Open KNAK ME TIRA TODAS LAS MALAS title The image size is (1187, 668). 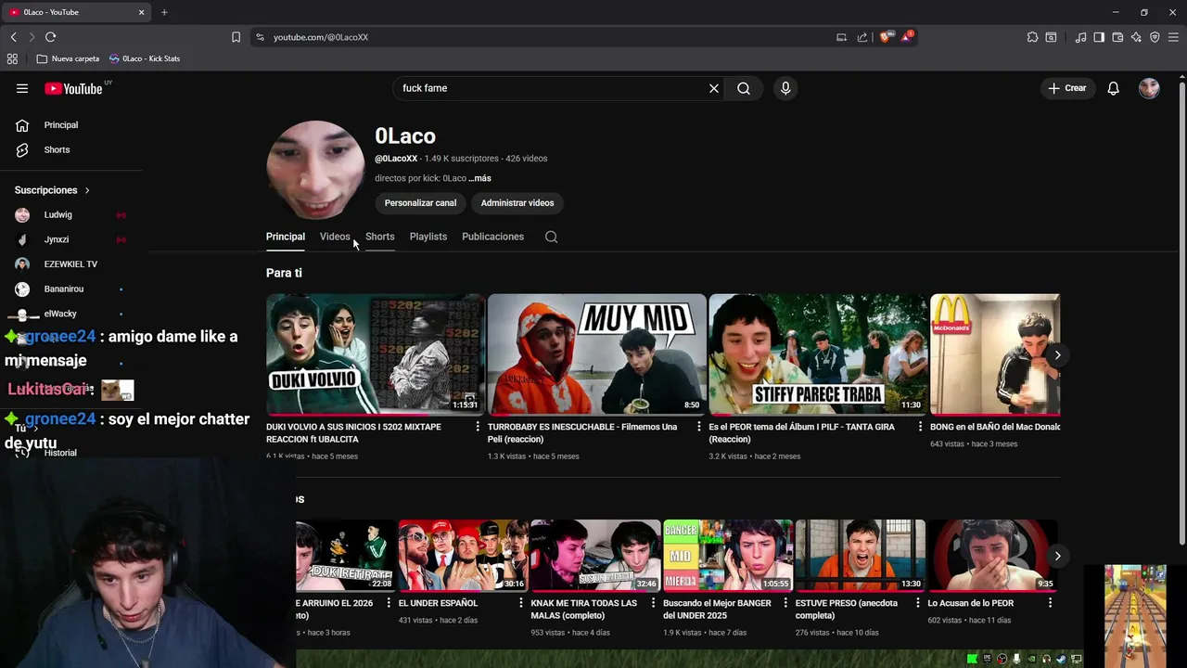click(583, 609)
